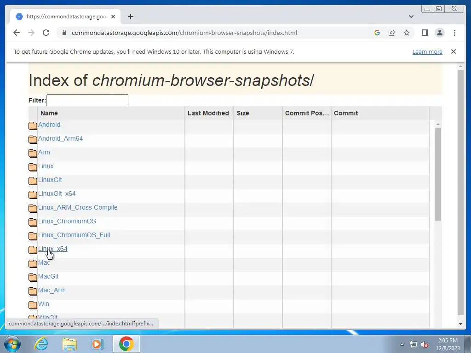The height and width of the screenshot is (353, 471).
Task: Open the Linux_ARM_Cross-Compile folder link
Action: [x=78, y=207]
